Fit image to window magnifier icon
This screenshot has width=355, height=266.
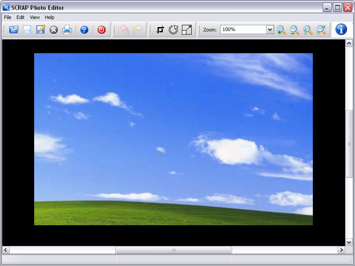pyautogui.click(x=321, y=30)
